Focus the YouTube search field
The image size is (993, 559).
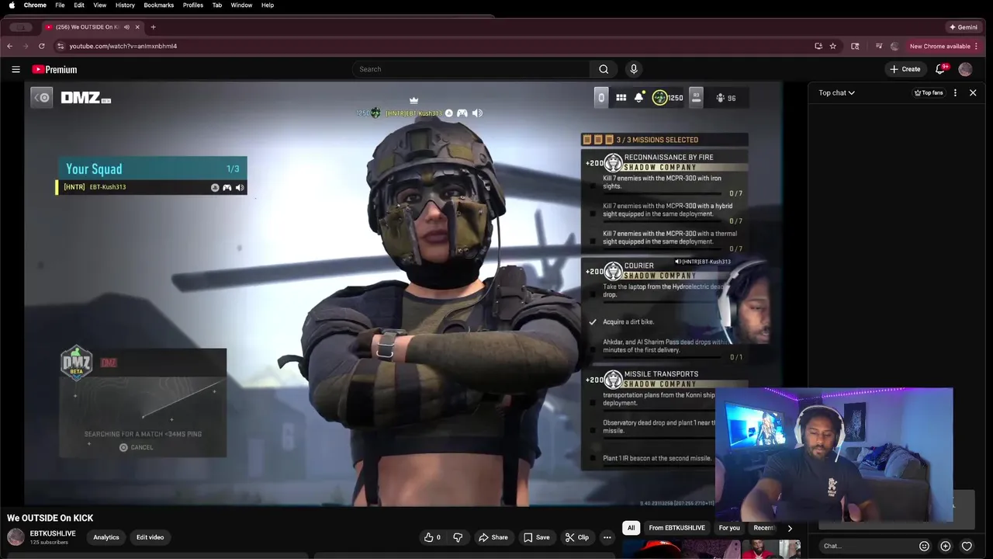click(471, 69)
